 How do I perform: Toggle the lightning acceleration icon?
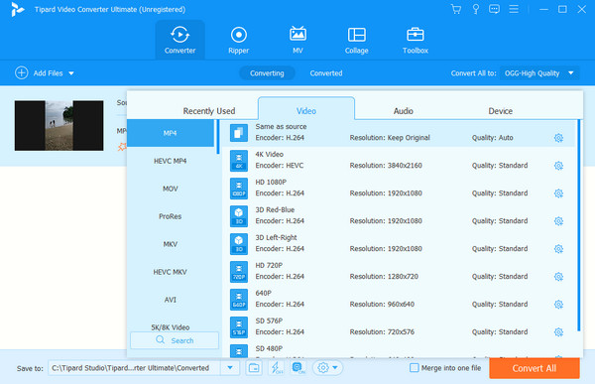click(277, 368)
